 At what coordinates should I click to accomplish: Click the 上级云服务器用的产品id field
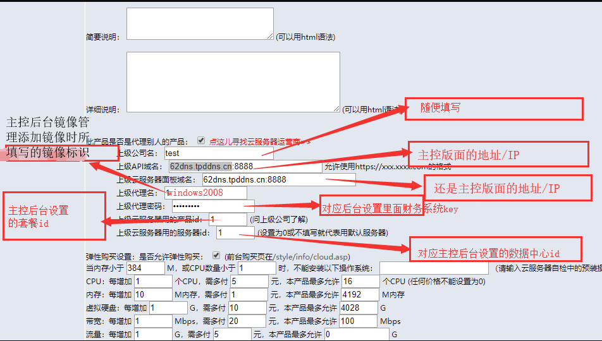click(228, 219)
